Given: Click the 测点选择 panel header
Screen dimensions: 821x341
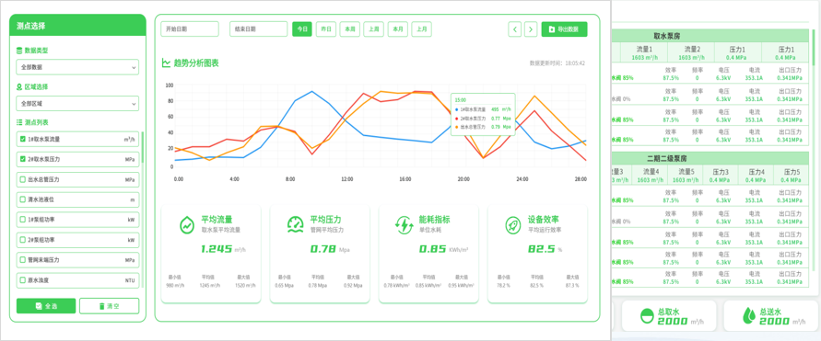Looking at the screenshot, I should pos(77,25).
